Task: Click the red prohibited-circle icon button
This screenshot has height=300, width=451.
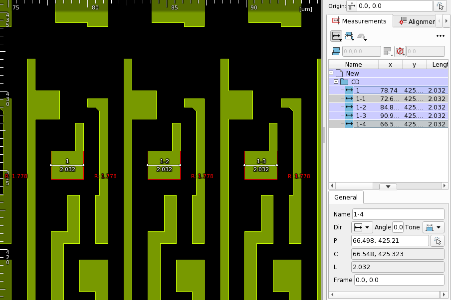Action: click(400, 52)
